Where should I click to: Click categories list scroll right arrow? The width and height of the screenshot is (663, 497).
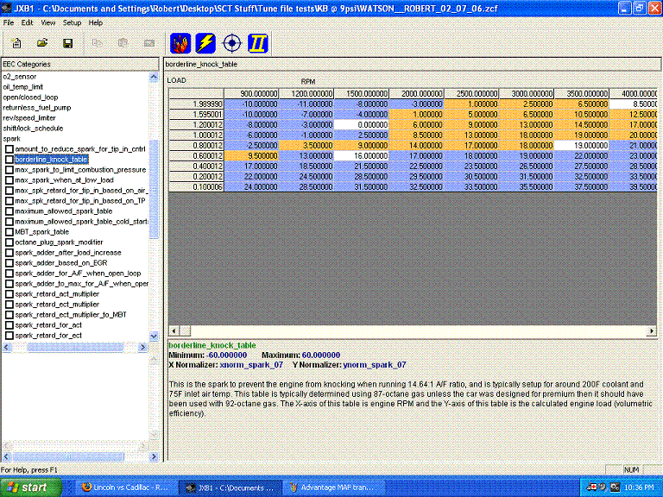pos(143,348)
